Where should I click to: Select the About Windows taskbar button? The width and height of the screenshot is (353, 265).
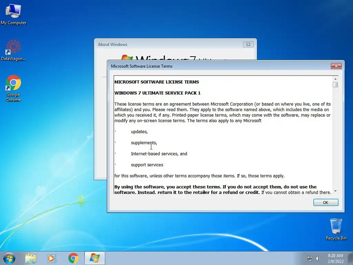[94, 258]
